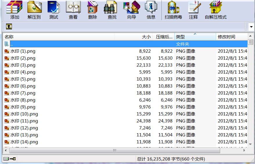This screenshot has height=164, width=255.
Task: Select file 水印 (1).png
Action: 125,51
